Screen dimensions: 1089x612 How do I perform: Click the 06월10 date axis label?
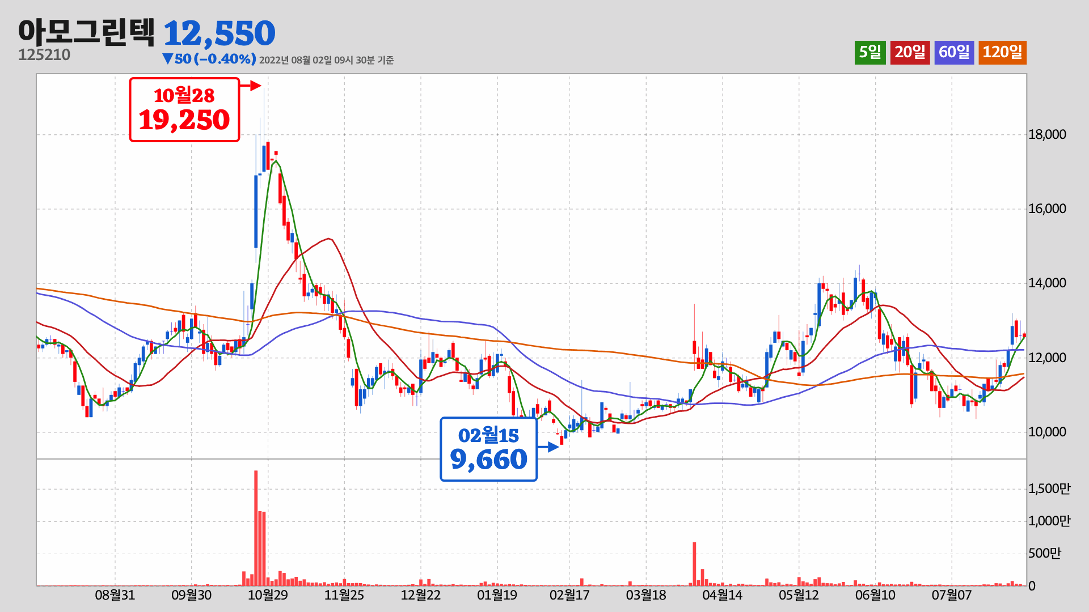876,595
